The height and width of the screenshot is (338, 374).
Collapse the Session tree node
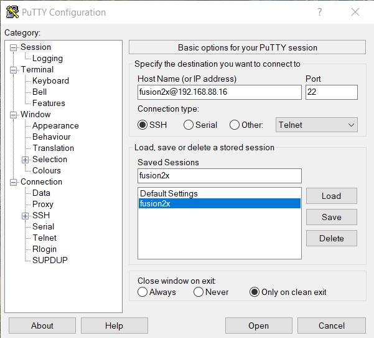(13, 47)
